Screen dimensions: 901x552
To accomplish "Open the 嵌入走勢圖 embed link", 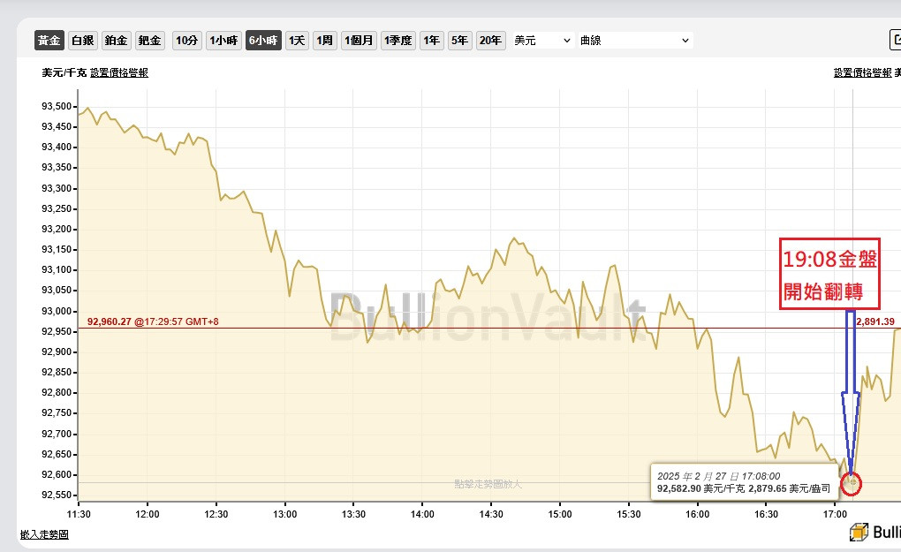I will (44, 534).
